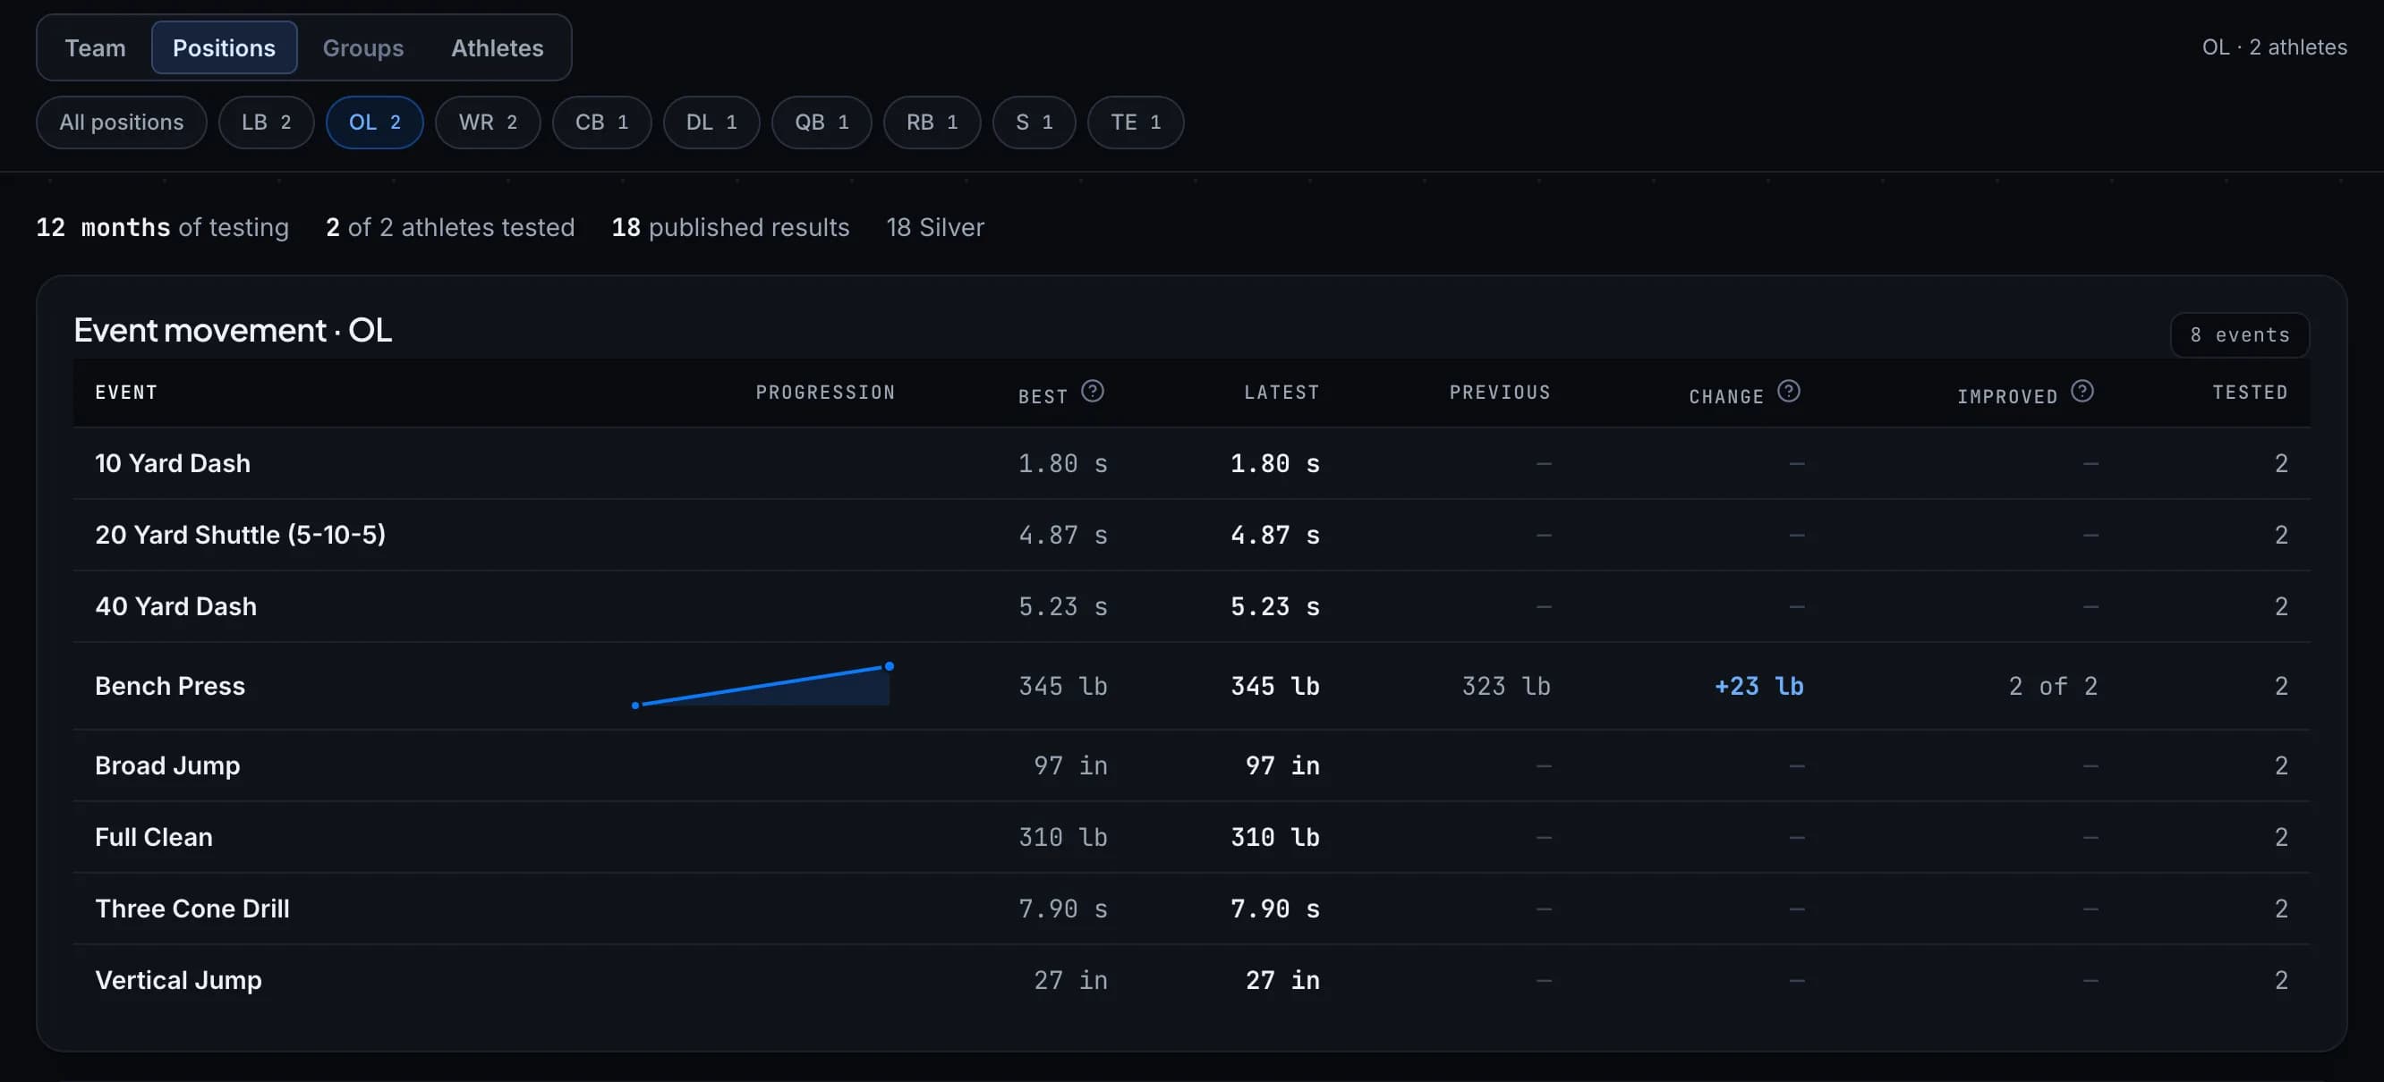This screenshot has width=2384, height=1082.
Task: Click the LATEST column header
Action: [x=1281, y=392]
